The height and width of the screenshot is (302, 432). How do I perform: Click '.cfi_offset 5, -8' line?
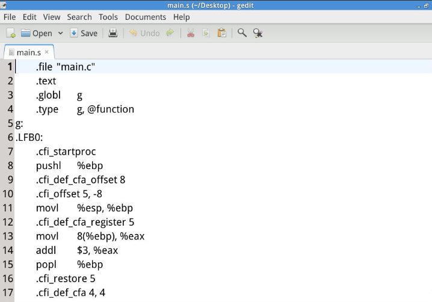point(69,194)
